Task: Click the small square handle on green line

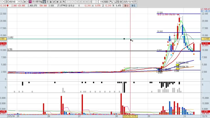Action: point(124,39)
